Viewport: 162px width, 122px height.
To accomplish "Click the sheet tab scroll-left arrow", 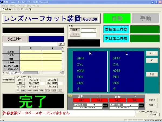I will [x=4, y=73].
